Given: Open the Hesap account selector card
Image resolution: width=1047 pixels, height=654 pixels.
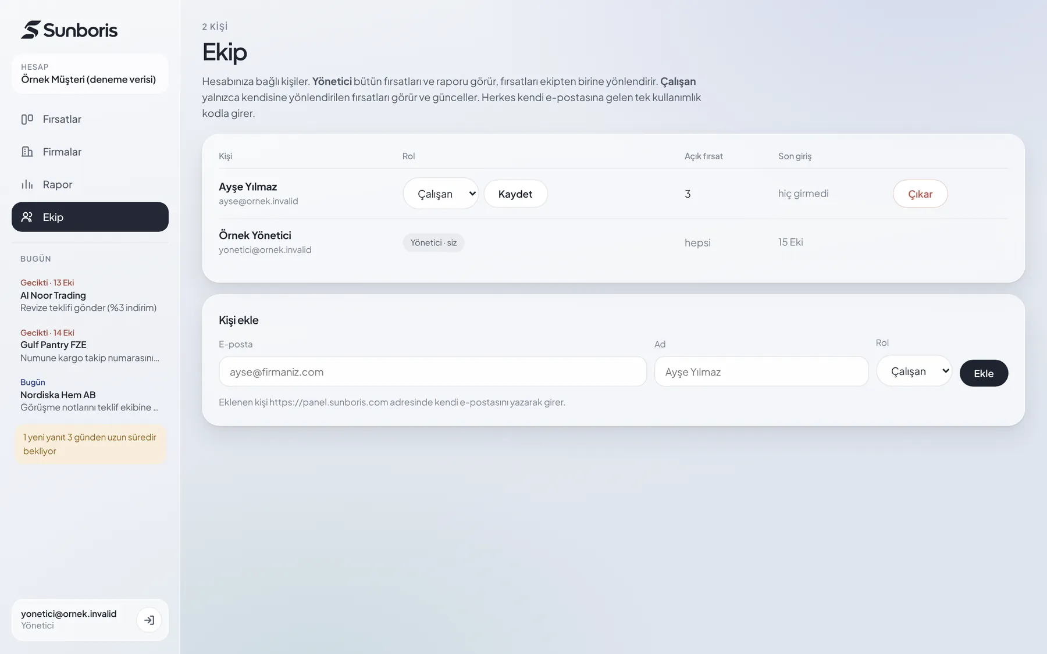Looking at the screenshot, I should (90, 74).
